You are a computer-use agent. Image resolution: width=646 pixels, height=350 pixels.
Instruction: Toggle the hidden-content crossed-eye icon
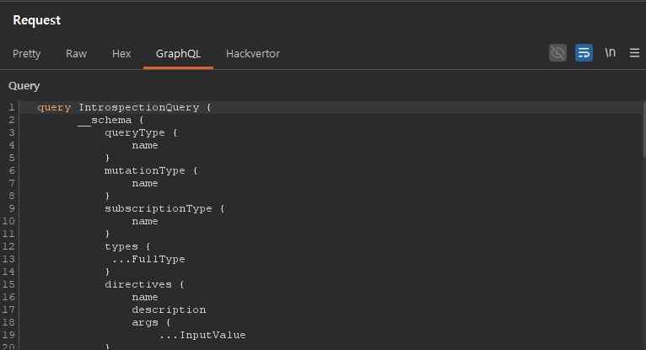pyautogui.click(x=557, y=53)
